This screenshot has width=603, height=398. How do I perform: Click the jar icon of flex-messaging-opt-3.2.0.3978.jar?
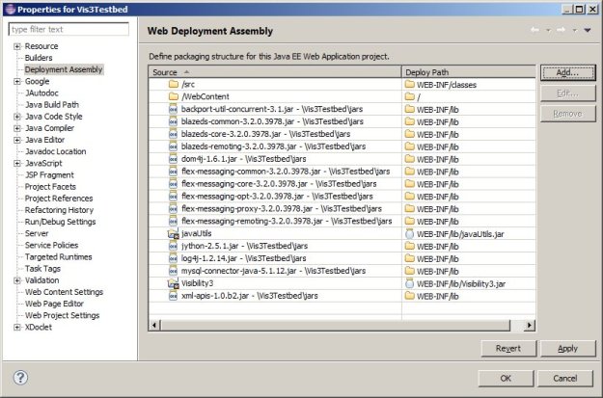pyautogui.click(x=173, y=196)
